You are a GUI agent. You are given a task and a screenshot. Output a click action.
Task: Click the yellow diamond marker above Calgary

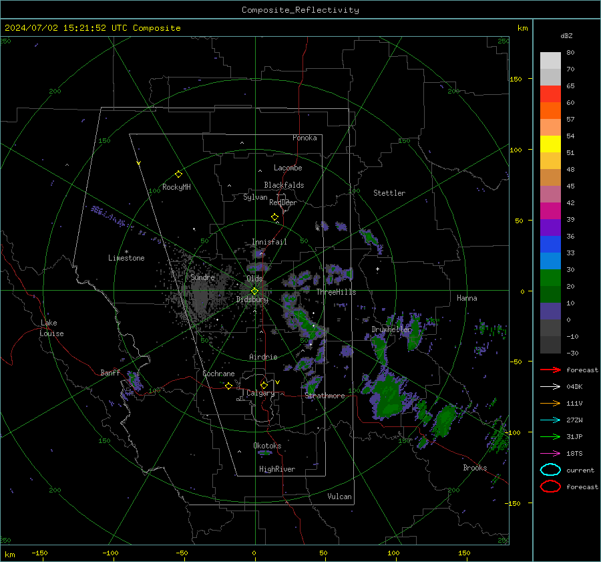(264, 385)
